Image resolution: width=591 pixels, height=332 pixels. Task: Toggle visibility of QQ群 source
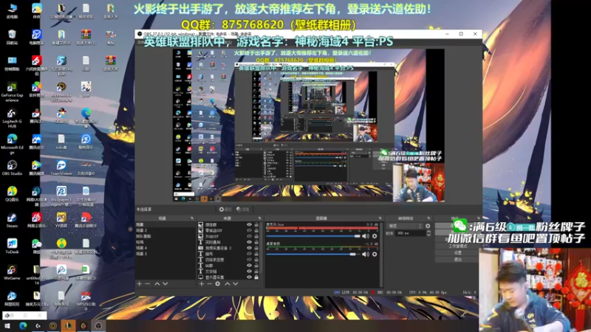click(249, 266)
